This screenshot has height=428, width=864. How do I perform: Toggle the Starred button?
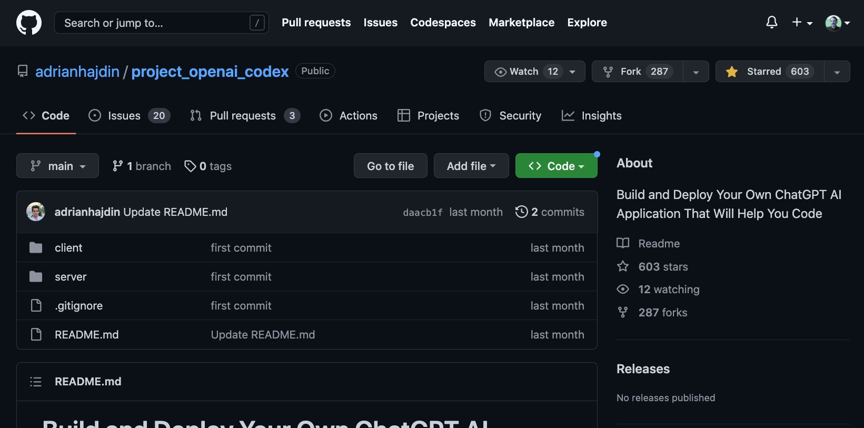(x=769, y=72)
